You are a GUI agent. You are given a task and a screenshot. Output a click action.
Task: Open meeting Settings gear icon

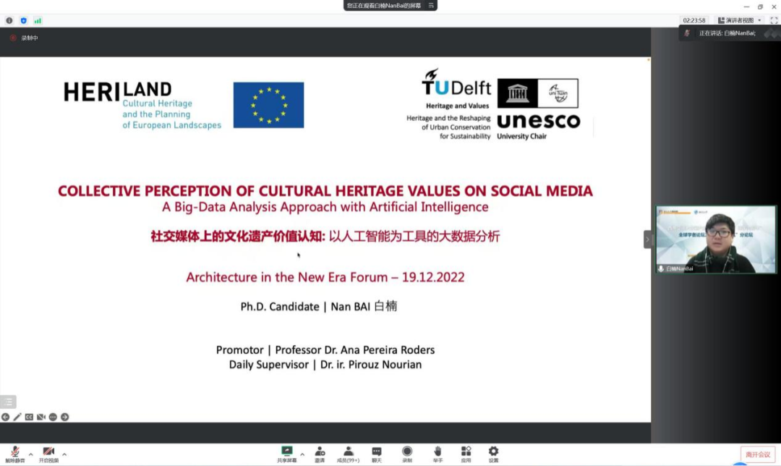(493, 452)
